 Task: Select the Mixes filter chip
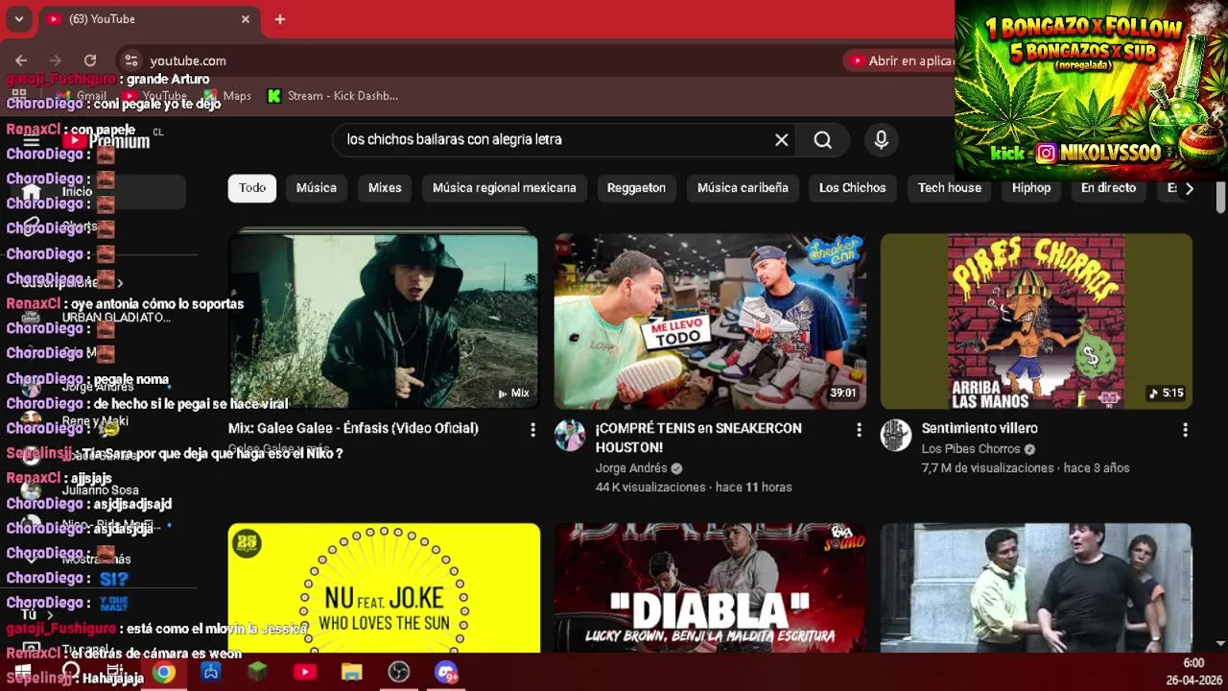pos(385,188)
